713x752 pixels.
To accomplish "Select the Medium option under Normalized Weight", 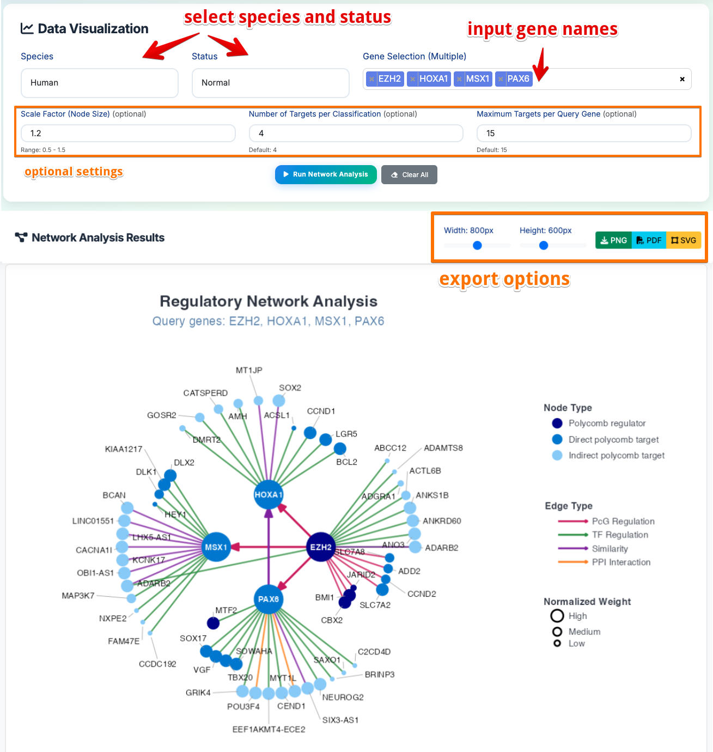I will [x=557, y=632].
